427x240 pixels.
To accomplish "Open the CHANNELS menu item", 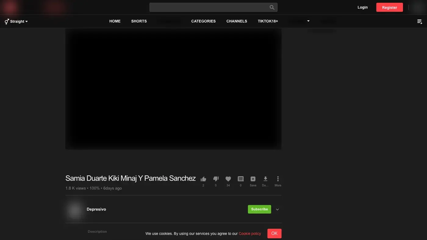I will pos(237,21).
